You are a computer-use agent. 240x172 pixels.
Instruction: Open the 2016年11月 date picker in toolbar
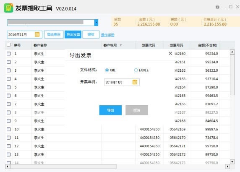(24, 34)
